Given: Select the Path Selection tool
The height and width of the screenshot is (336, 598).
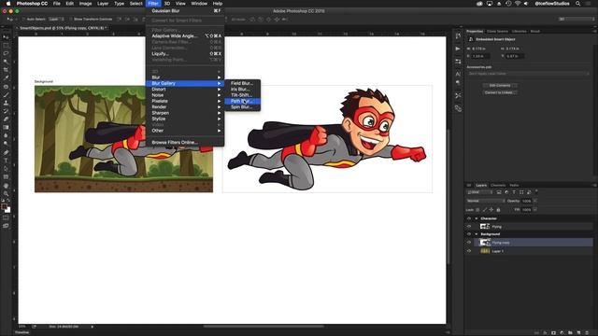Looking at the screenshot, I should 6,169.
